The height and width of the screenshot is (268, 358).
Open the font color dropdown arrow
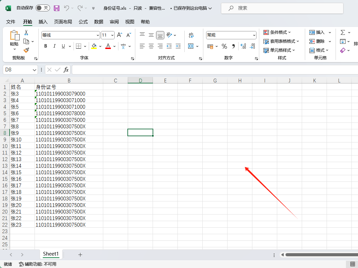coord(114,46)
